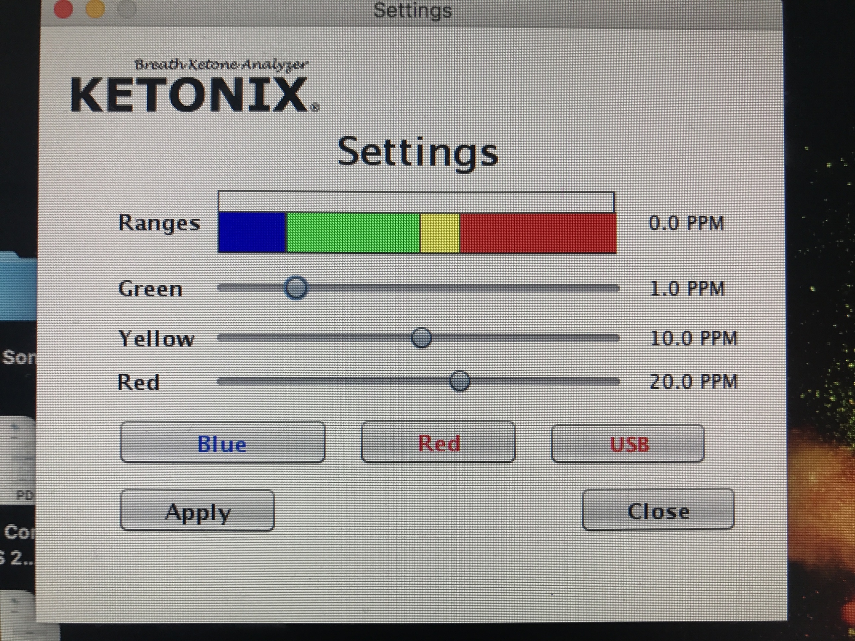
Task: Apply the settings changes
Action: tap(197, 511)
